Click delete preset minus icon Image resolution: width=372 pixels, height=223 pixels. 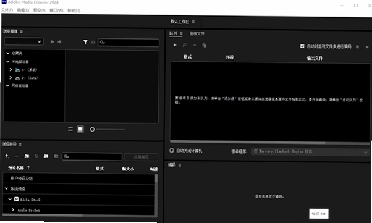tap(17, 156)
